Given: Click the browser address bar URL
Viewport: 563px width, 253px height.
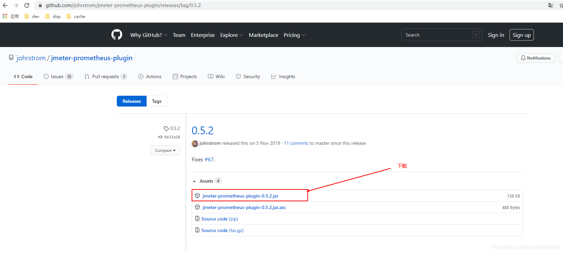Looking at the screenshot, I should [x=123, y=5].
